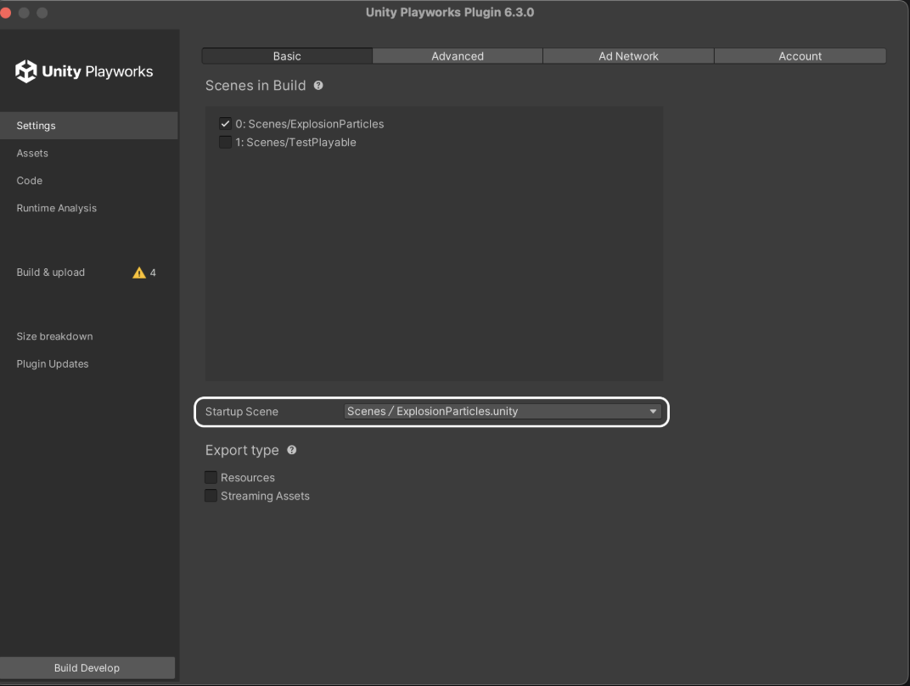Open Runtime Analysis in the sidebar
910x686 pixels.
click(89, 208)
